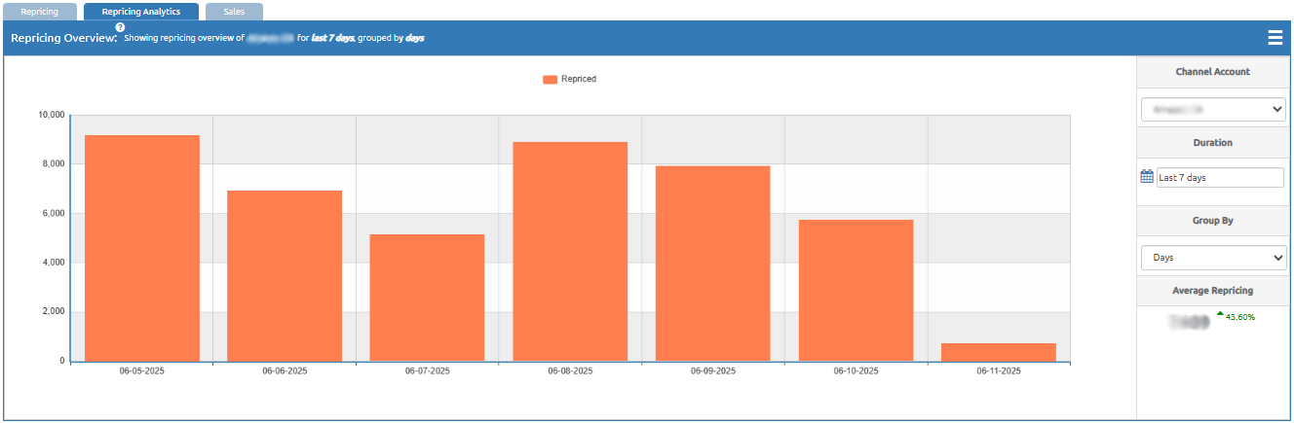Click the green up-arrow trend indicator
Screen dimensions: 1294x423
(1220, 313)
